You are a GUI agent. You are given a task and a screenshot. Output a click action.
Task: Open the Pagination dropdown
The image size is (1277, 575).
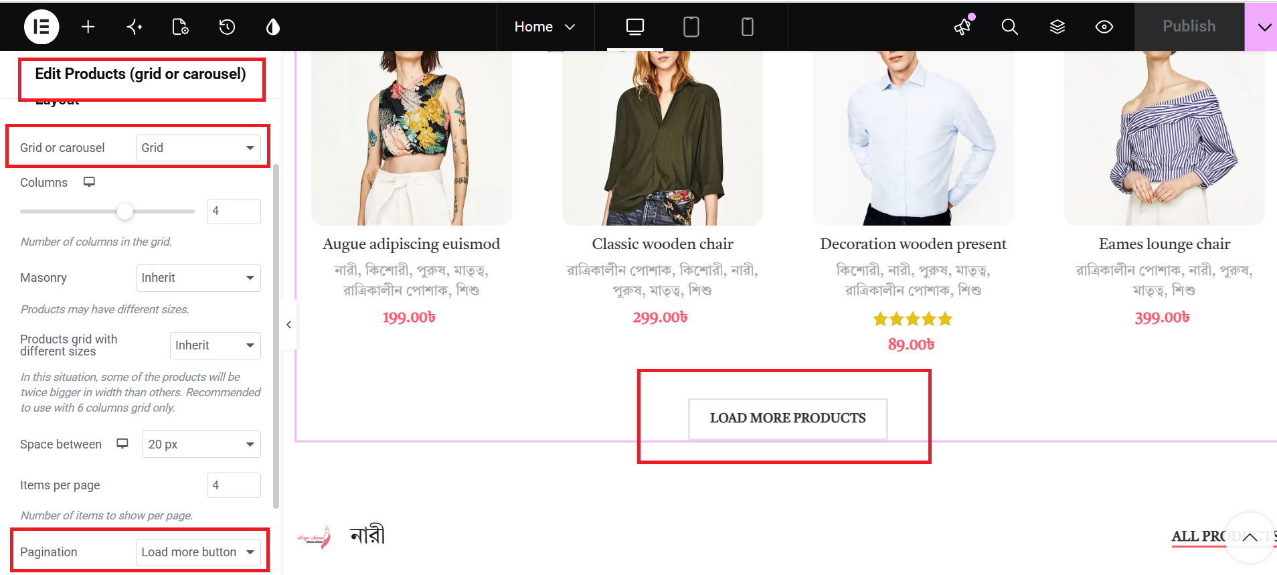tap(198, 552)
